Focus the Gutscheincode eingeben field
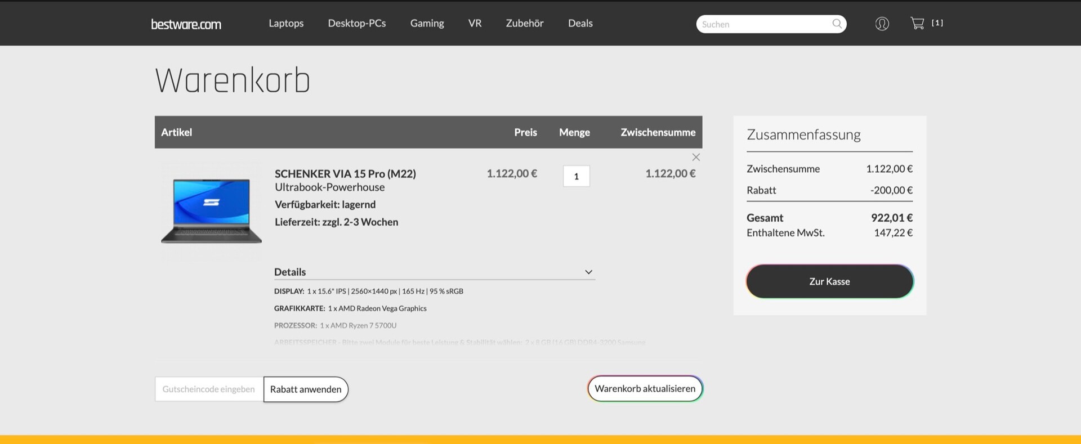1081x444 pixels. [x=209, y=389]
